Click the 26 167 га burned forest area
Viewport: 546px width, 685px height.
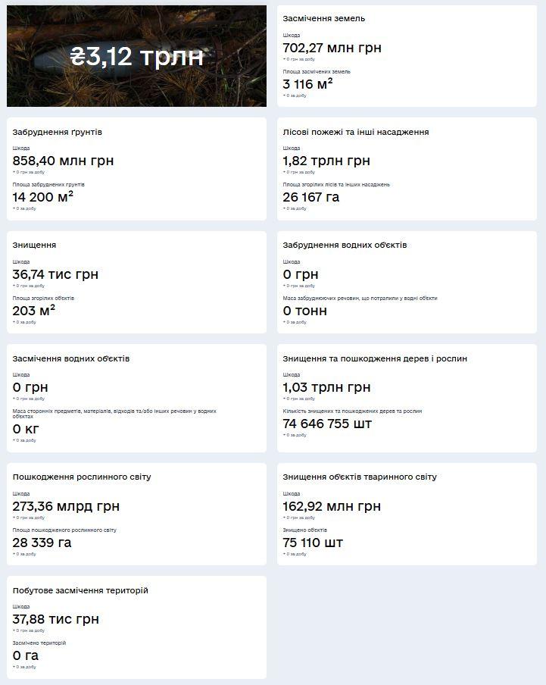click(x=310, y=197)
